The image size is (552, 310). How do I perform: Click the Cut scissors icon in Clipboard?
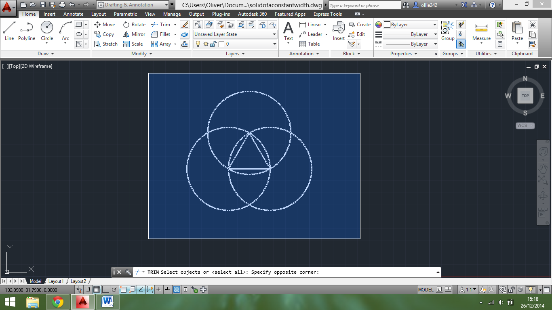coord(533,25)
